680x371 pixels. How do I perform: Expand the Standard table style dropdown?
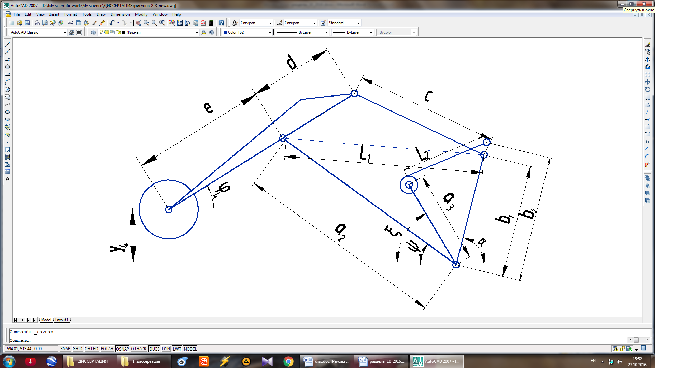click(x=358, y=23)
